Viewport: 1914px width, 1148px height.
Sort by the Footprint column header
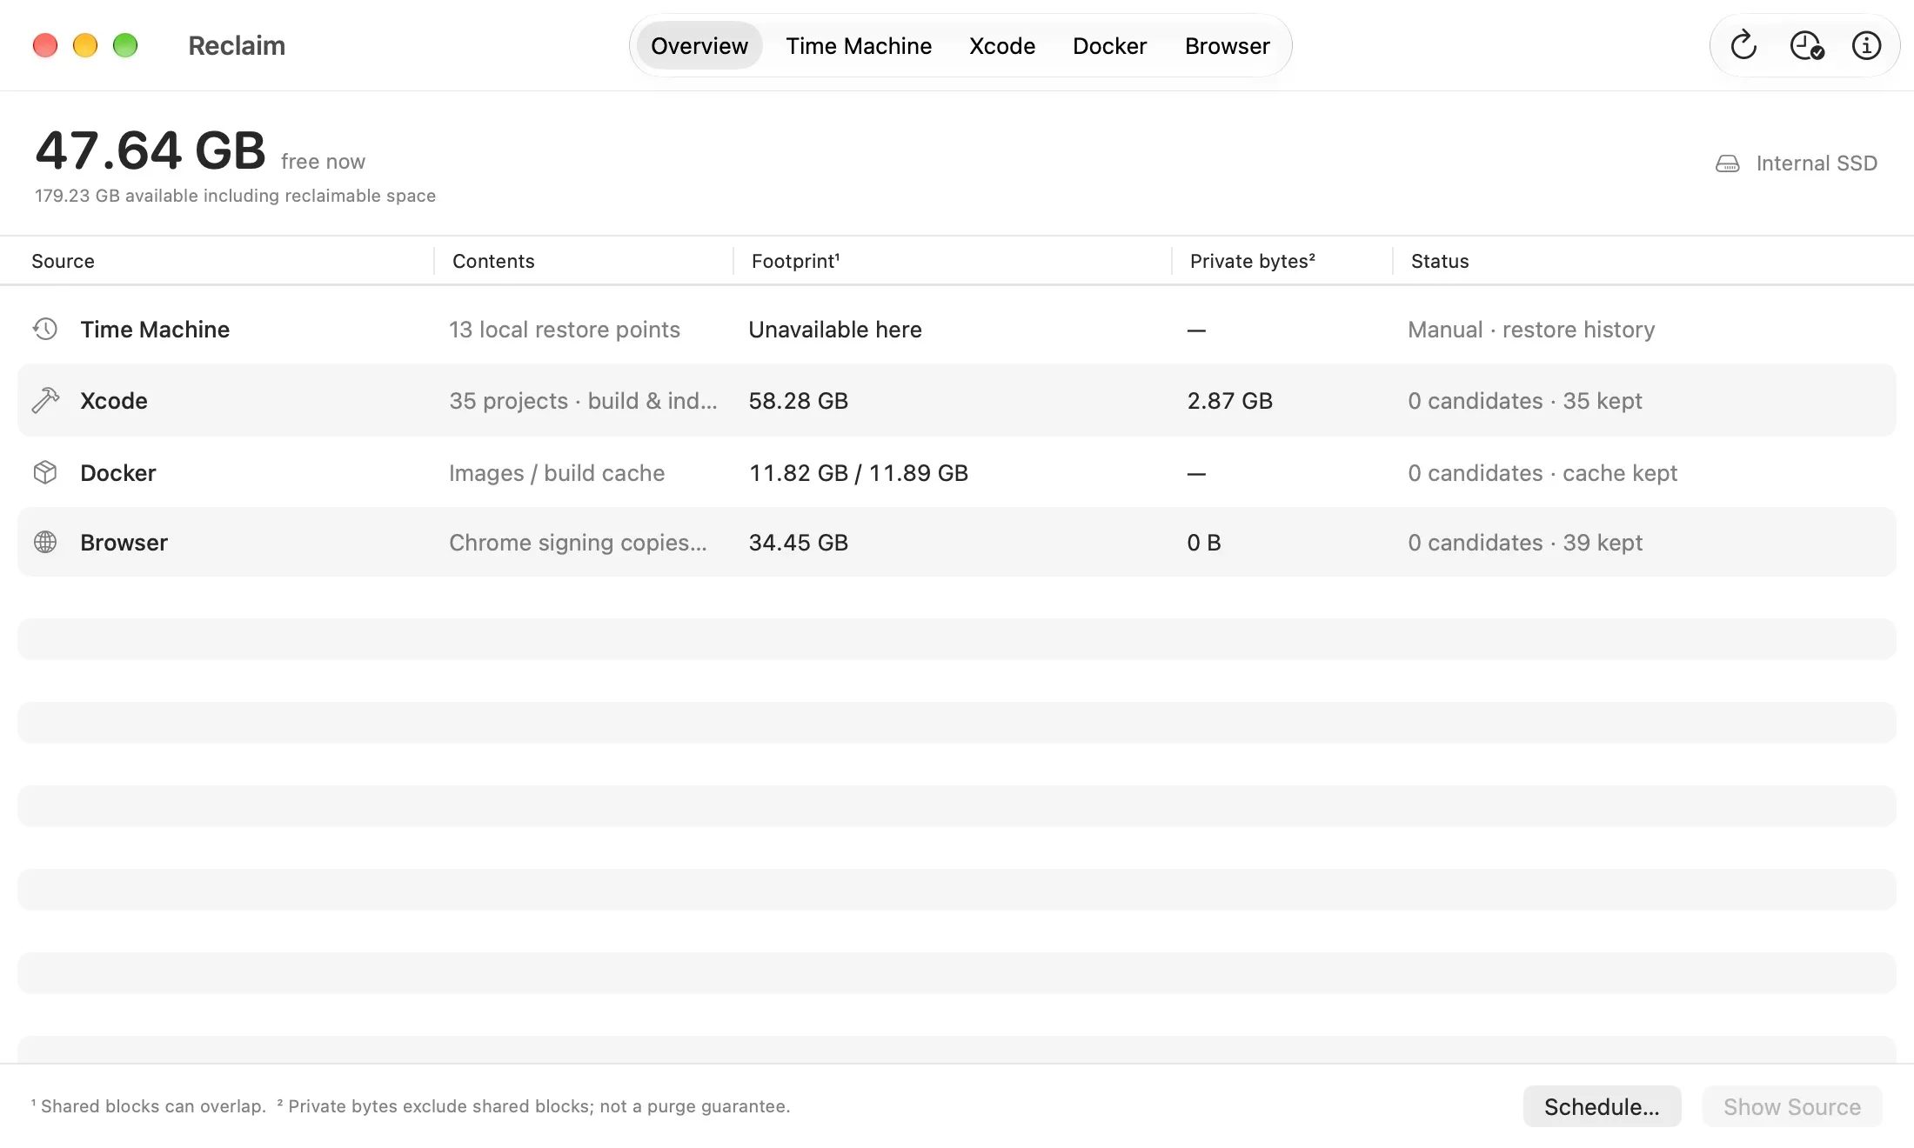(796, 261)
